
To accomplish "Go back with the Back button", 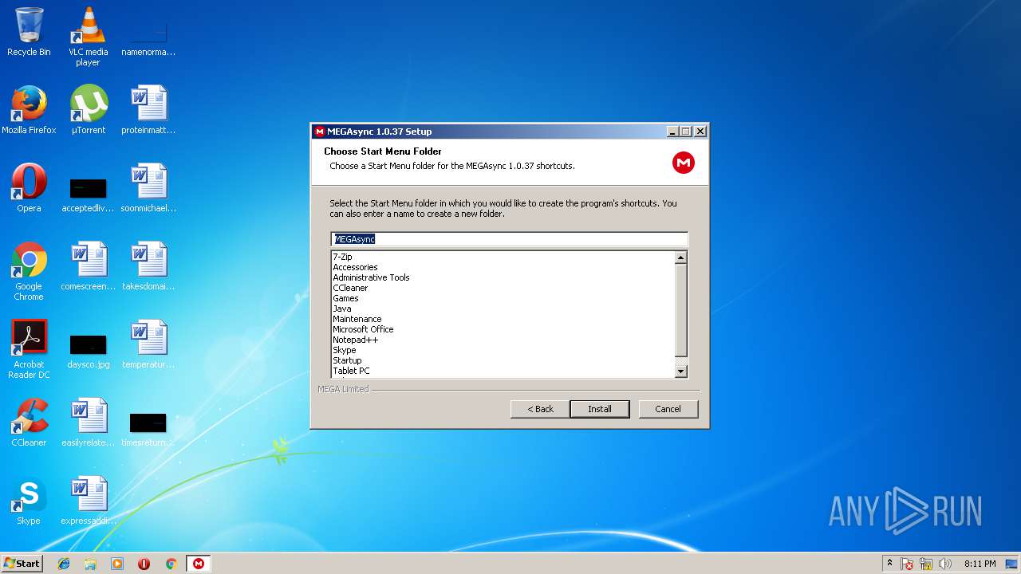I will 540,409.
